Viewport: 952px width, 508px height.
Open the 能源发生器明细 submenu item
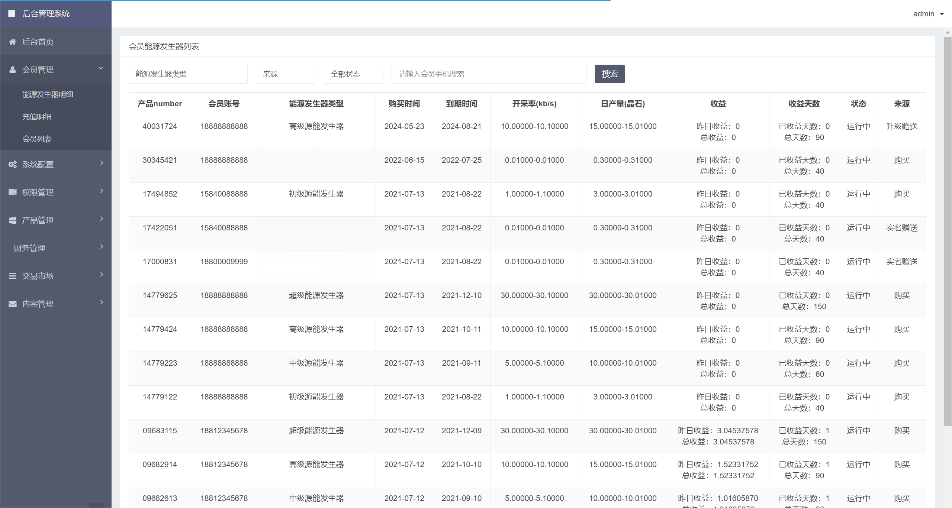48,94
